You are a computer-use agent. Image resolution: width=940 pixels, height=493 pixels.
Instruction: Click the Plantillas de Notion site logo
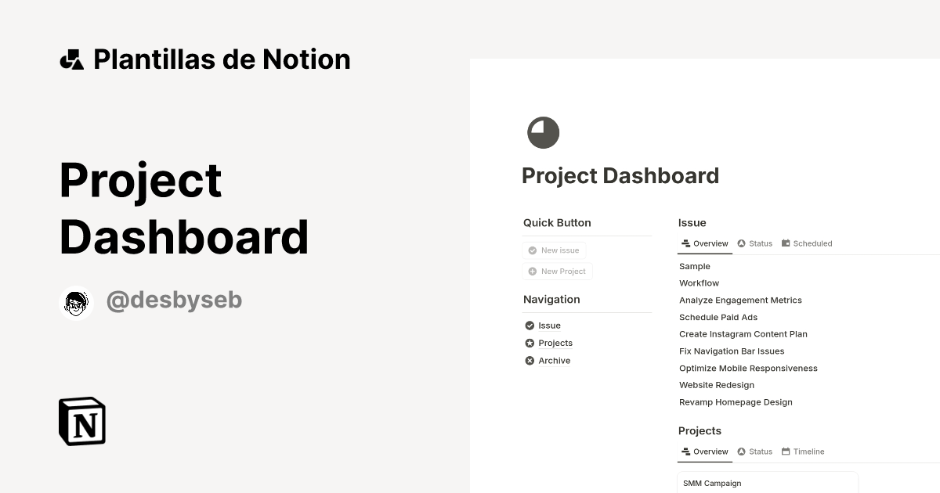click(72, 58)
